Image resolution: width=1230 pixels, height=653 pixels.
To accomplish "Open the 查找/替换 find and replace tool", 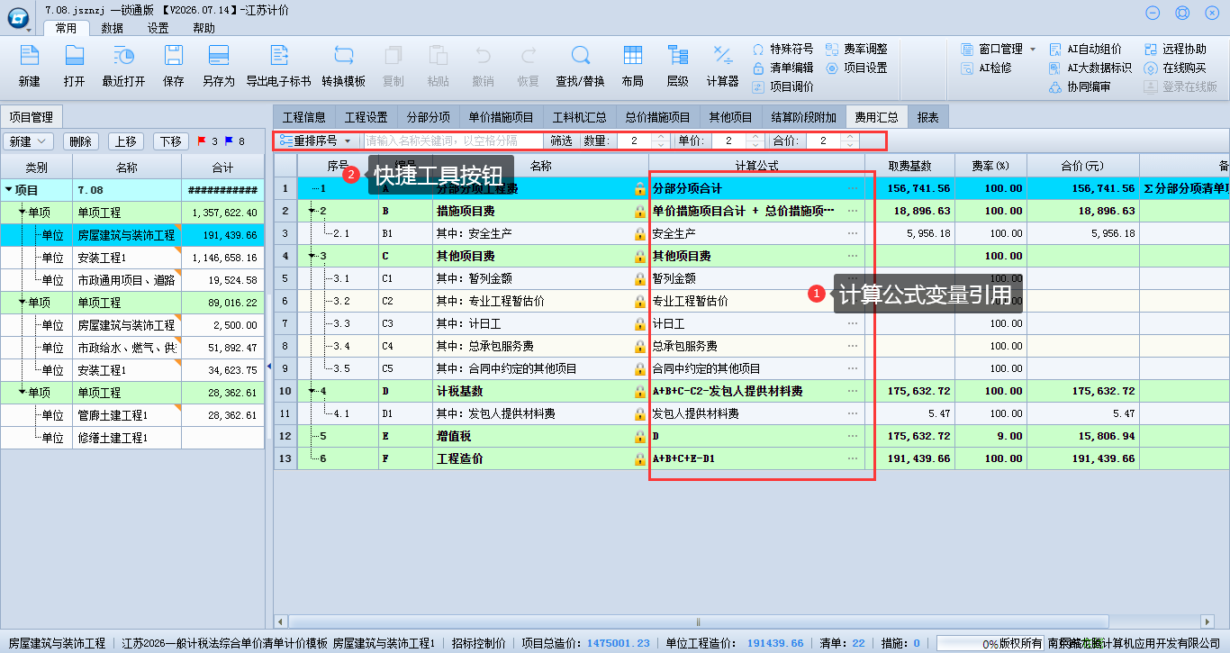I will point(580,66).
